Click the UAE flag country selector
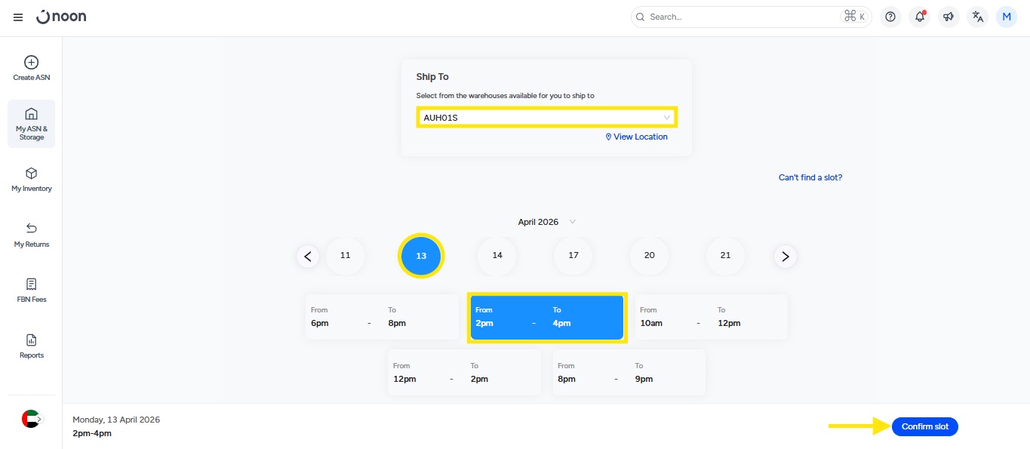Viewport: 1030px width, 449px height. [x=31, y=419]
